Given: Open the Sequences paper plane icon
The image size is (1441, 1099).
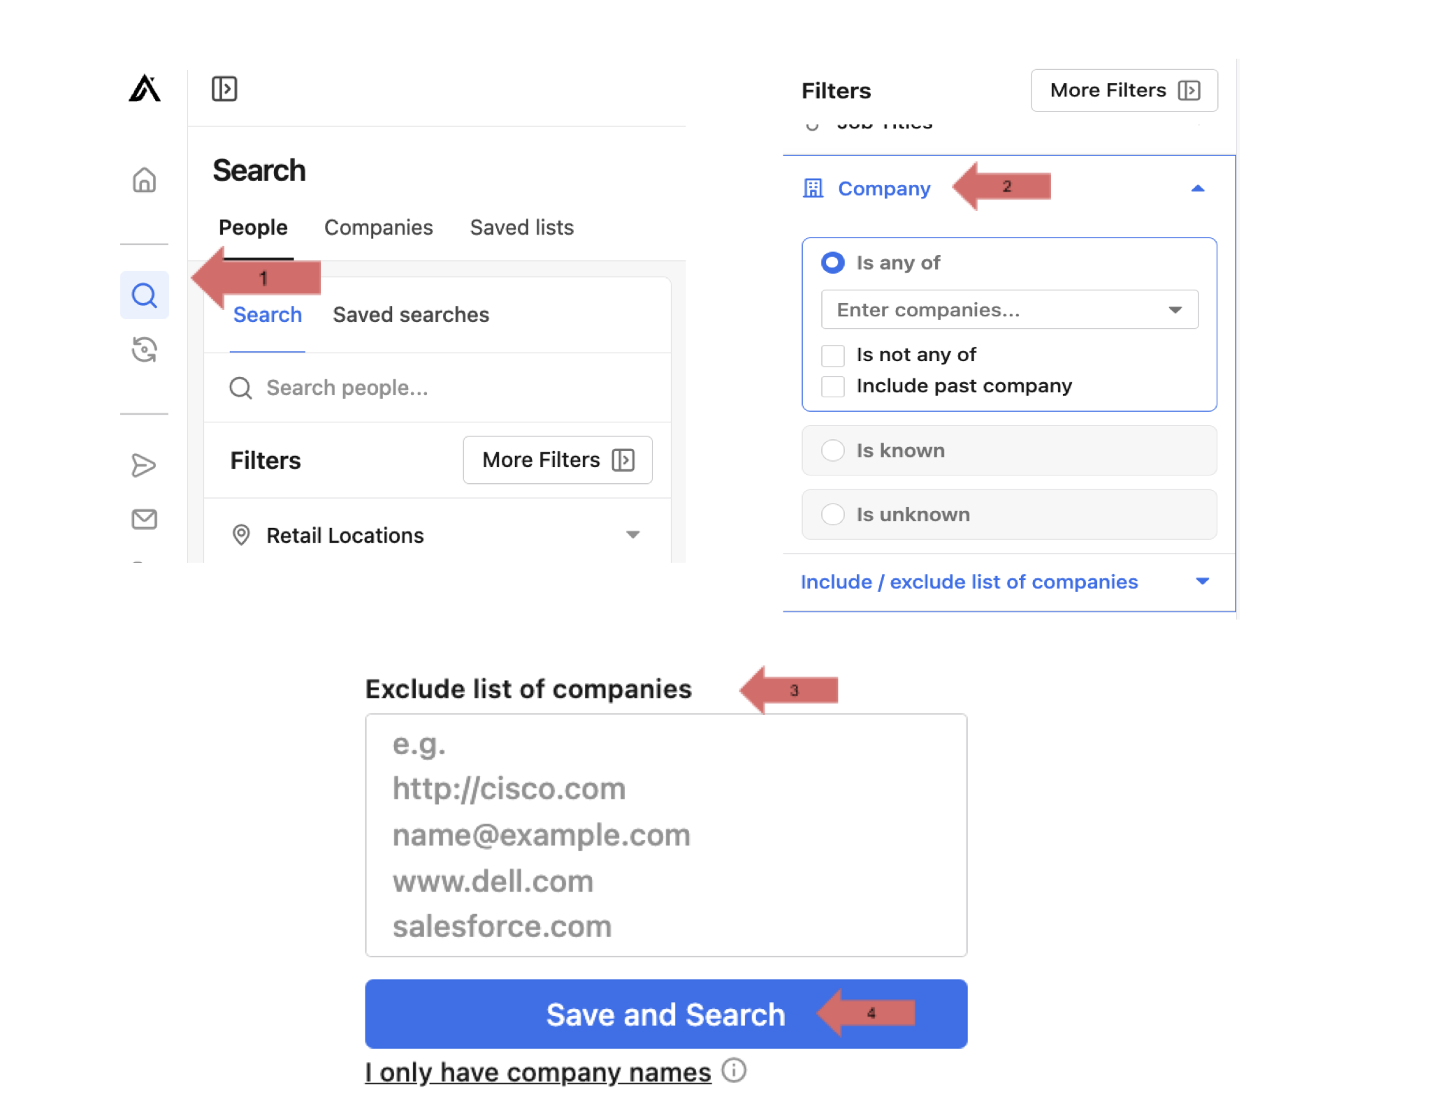Looking at the screenshot, I should 145,465.
